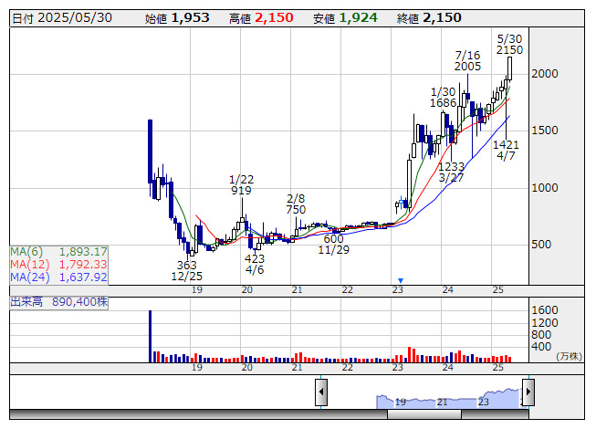
Task: Click the 高値 2,150 high value
Action: coord(261,18)
